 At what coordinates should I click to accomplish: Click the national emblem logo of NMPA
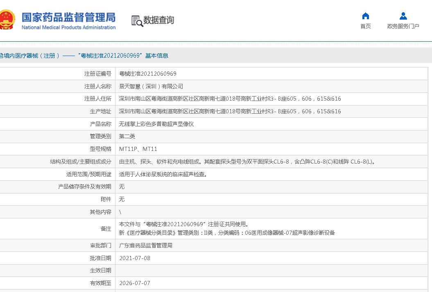pos(9,19)
